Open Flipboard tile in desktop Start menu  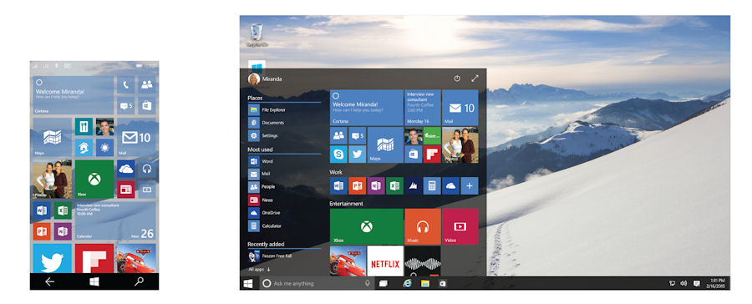coord(432,155)
